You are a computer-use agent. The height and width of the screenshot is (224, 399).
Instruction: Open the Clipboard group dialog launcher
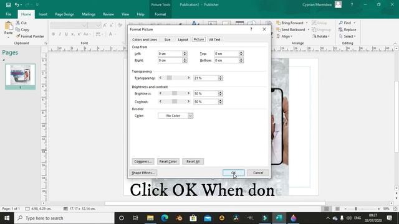46,43
